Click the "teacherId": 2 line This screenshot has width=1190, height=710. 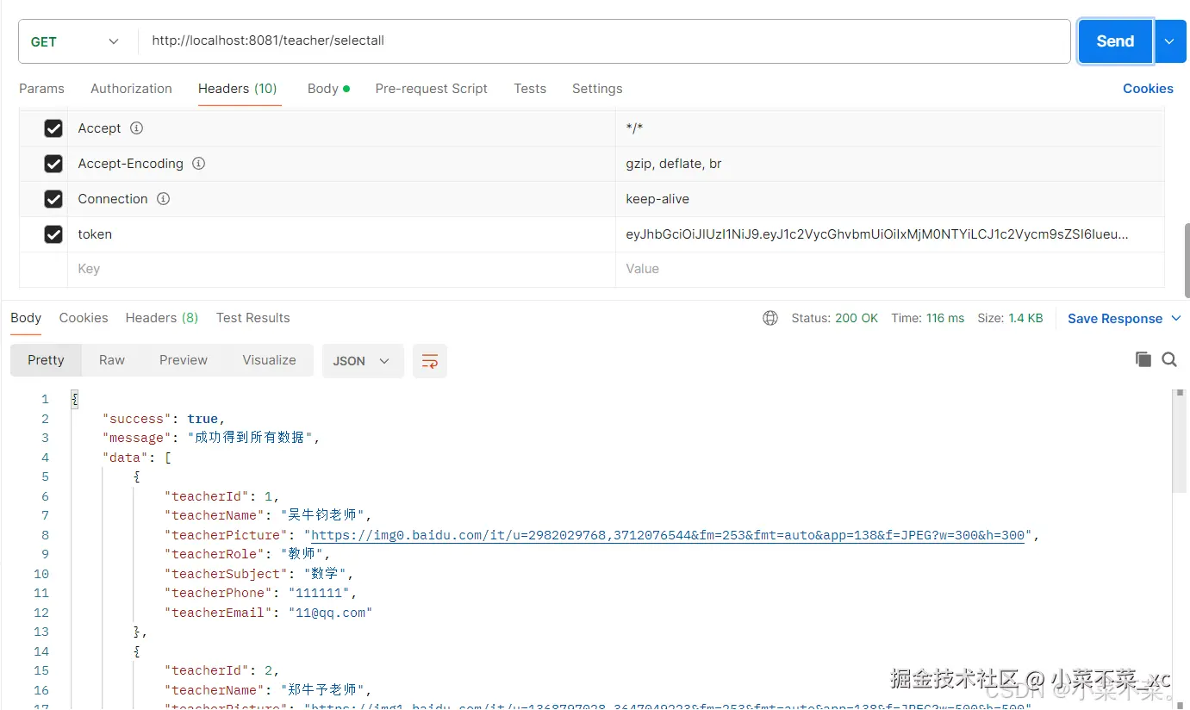(x=222, y=670)
